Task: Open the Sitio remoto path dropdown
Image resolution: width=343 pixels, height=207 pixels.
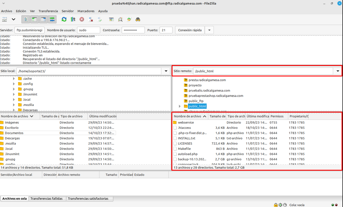Action: coord(338,71)
